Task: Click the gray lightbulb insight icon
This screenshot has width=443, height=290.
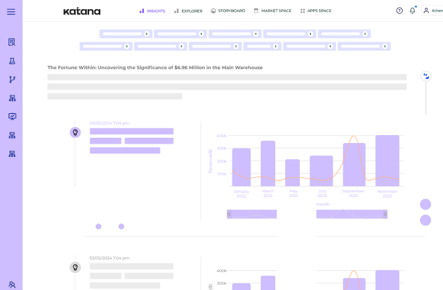Action: click(75, 267)
